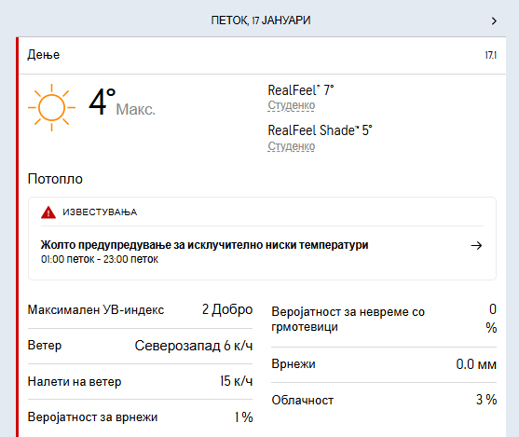The height and width of the screenshot is (437, 519).
Task: Click the ИЗВЕСТУВАЊА alerts heading
Action: [100, 212]
